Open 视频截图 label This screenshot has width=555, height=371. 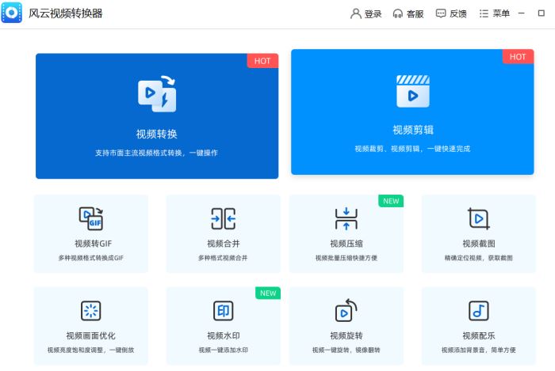point(479,244)
